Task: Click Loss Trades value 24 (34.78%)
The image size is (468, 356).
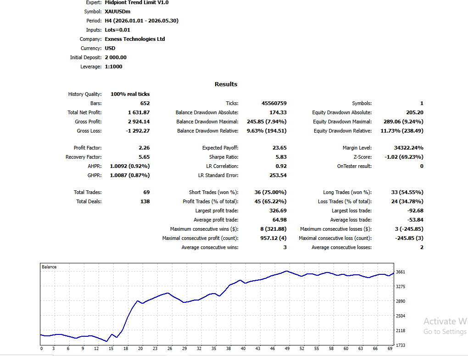Action: pos(407,202)
